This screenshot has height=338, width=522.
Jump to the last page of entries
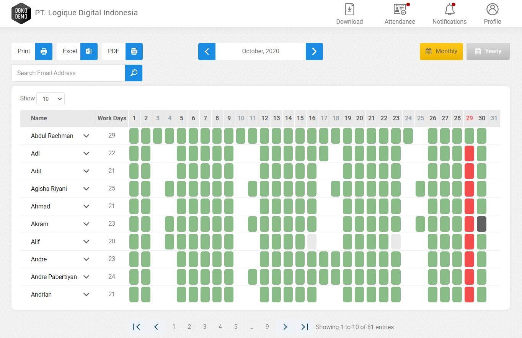click(x=305, y=327)
